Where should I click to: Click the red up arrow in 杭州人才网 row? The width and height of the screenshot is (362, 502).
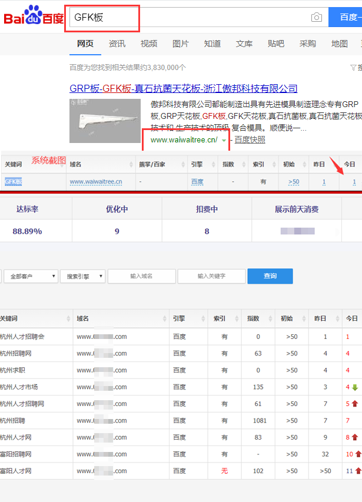(355, 437)
